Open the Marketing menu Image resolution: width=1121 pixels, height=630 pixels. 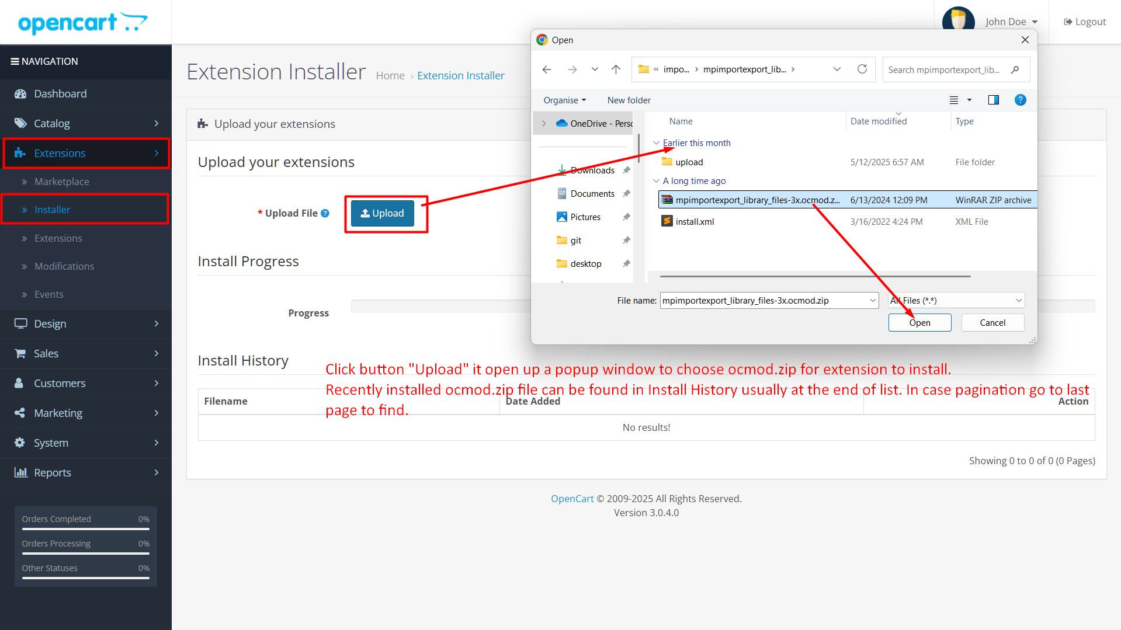pos(86,413)
